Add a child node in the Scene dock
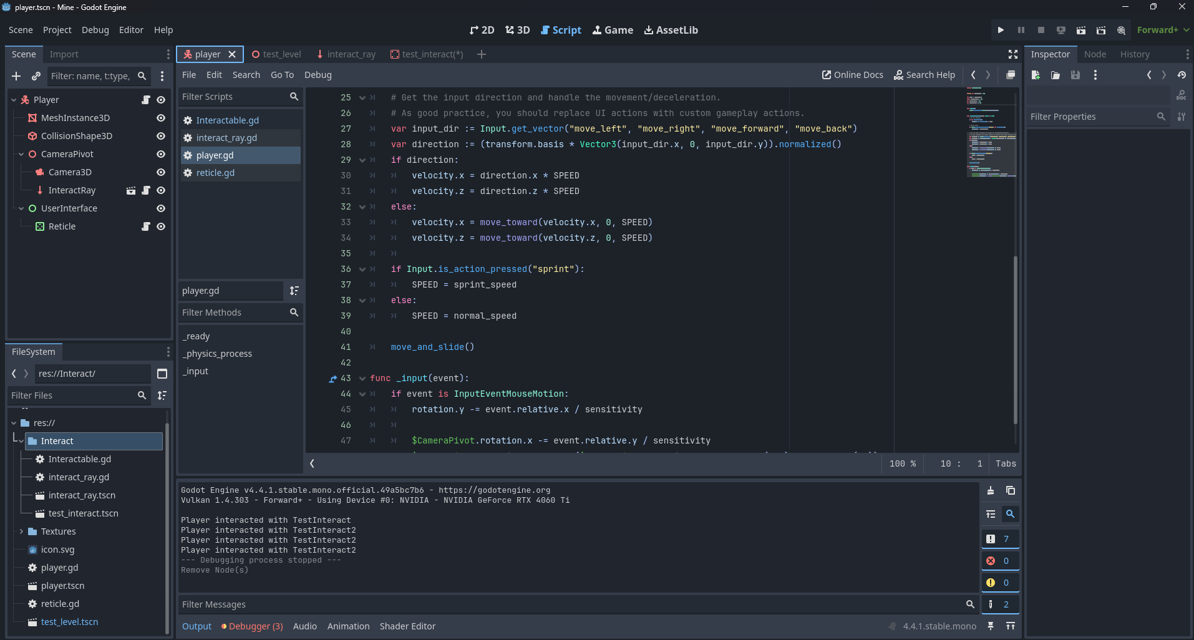 click(16, 76)
